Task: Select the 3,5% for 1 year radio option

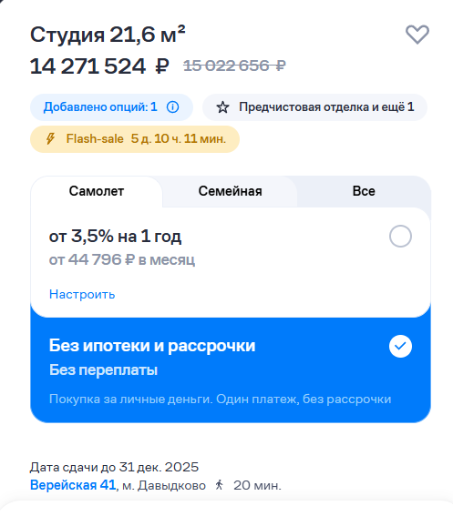Action: click(400, 237)
